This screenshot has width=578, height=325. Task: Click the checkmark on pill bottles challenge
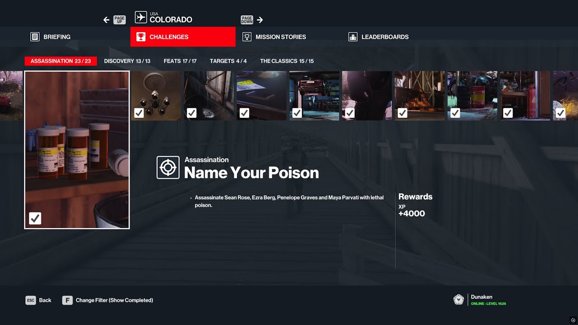(x=35, y=218)
